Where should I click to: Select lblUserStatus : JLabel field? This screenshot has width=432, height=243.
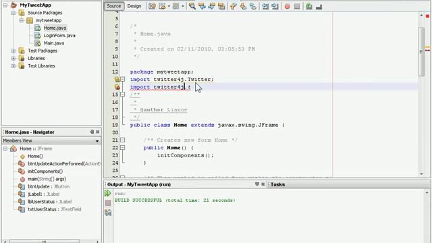49,202
